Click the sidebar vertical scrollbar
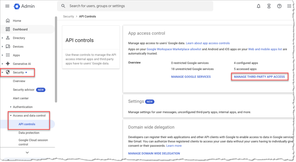This screenshot has height=162, width=296. (56, 59)
